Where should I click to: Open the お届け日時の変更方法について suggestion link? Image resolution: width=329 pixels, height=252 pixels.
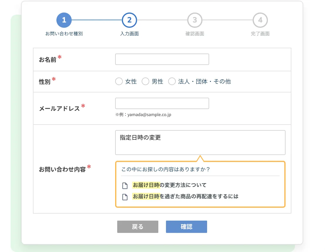169,185
